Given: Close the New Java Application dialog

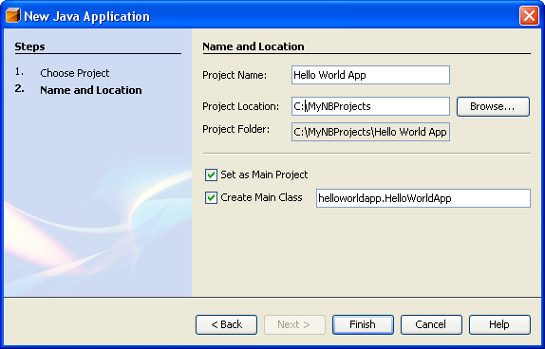Looking at the screenshot, I should (529, 15).
